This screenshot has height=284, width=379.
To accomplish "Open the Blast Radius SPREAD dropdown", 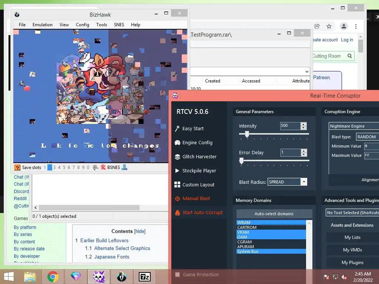I will [x=304, y=182].
